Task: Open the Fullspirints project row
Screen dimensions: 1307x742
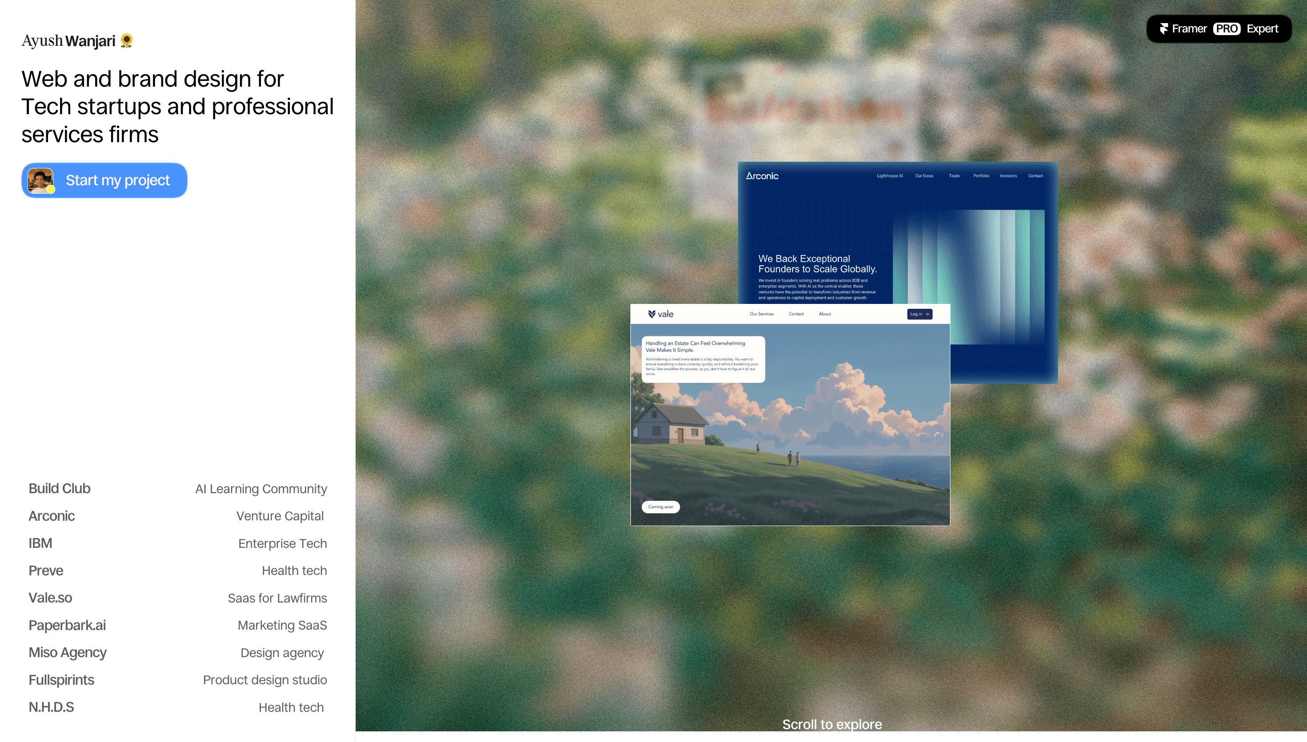Action: point(177,680)
